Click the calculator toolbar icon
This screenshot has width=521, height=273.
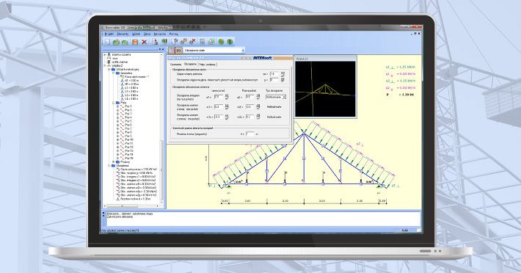click(x=202, y=42)
